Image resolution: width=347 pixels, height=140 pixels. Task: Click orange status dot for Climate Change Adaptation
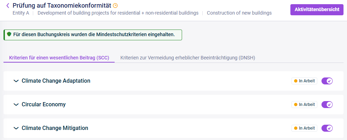(295, 81)
